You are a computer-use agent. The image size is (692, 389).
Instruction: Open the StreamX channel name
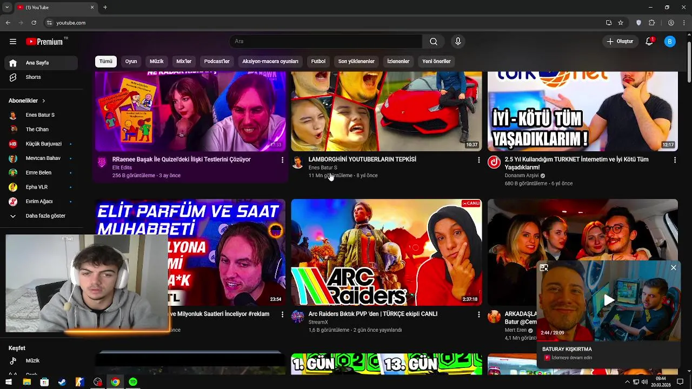point(318,322)
